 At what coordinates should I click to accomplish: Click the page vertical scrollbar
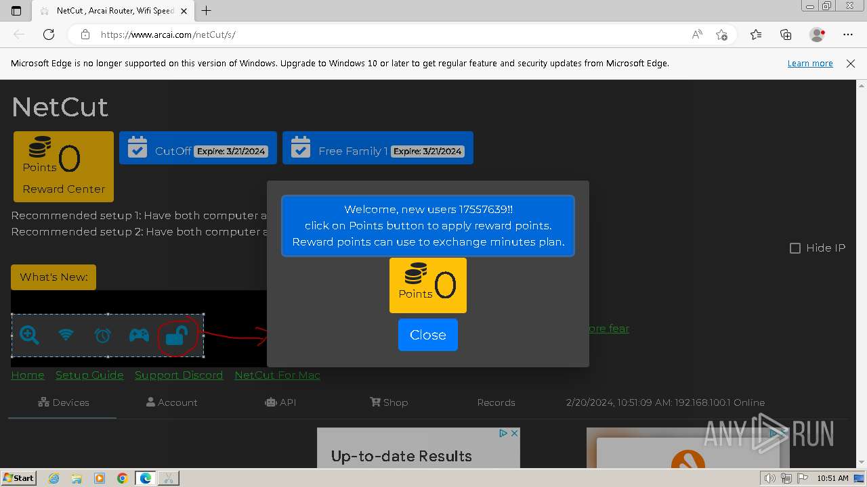pos(862,273)
